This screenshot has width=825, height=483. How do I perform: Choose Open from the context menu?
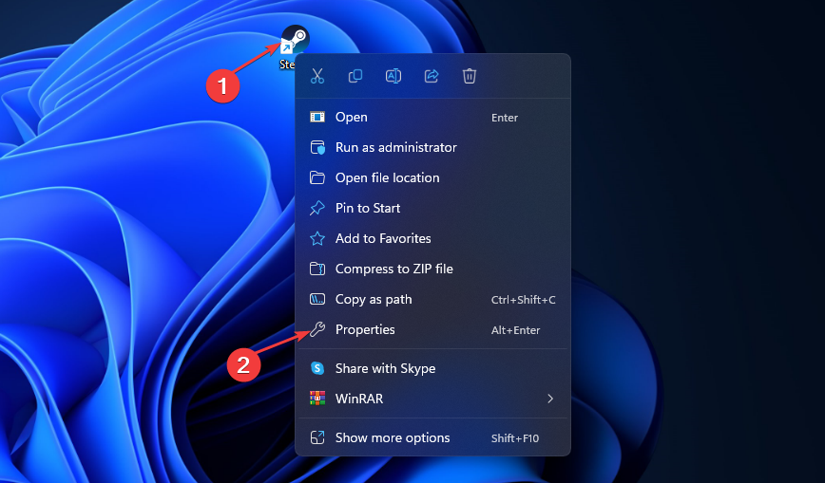tap(432, 118)
